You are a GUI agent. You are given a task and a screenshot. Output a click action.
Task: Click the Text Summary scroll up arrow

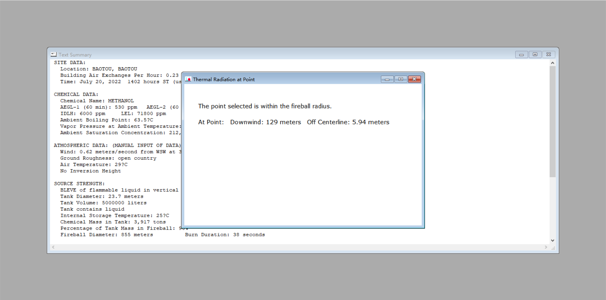click(x=552, y=63)
